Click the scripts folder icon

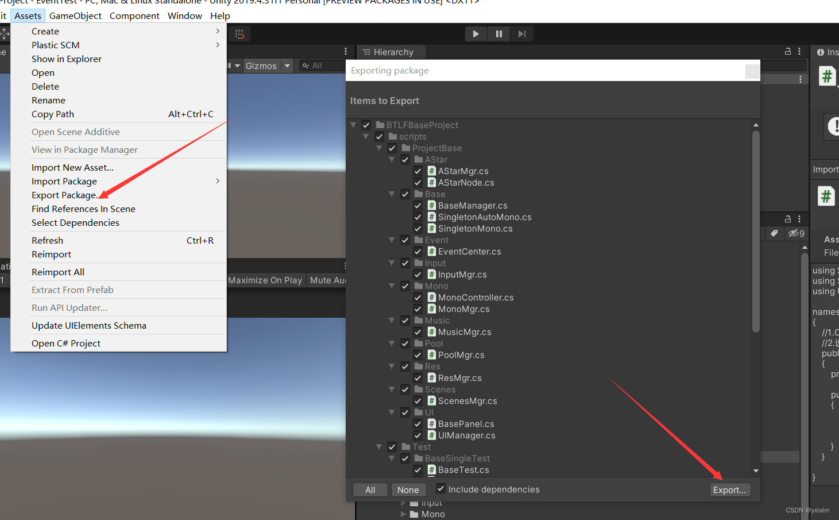coord(393,136)
